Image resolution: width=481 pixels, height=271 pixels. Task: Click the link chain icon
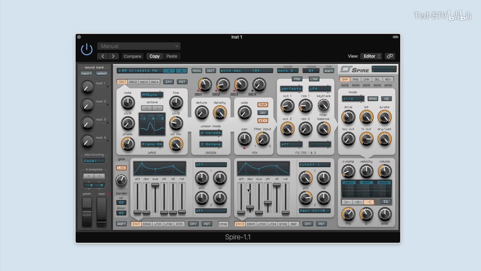(x=390, y=56)
